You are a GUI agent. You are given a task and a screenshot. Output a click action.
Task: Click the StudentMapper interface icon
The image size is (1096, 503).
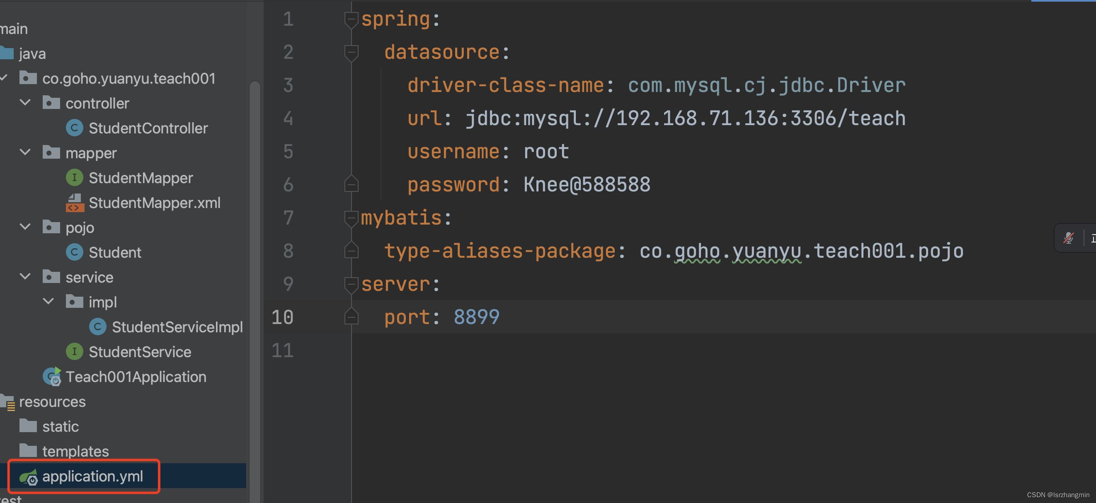(x=75, y=178)
